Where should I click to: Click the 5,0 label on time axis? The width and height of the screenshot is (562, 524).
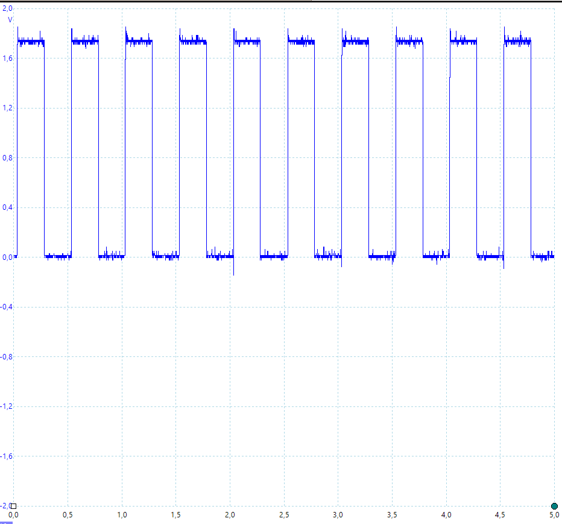[554, 515]
